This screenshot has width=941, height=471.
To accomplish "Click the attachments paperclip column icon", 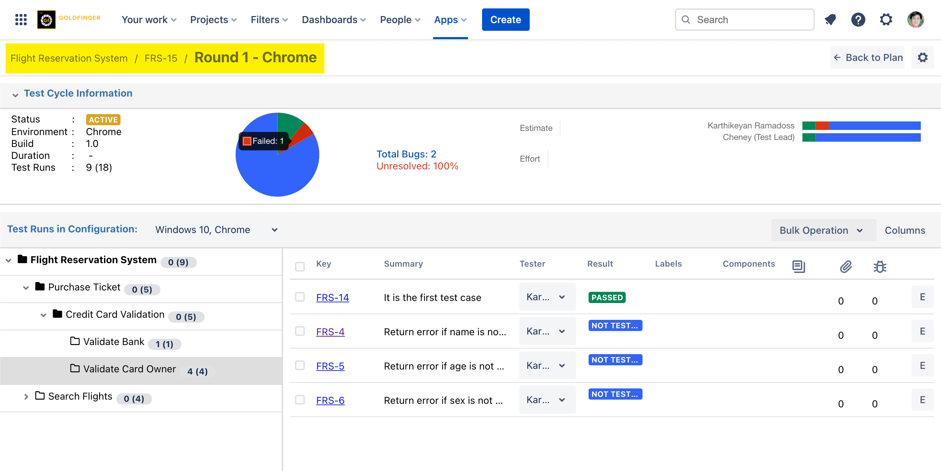I will (x=845, y=266).
